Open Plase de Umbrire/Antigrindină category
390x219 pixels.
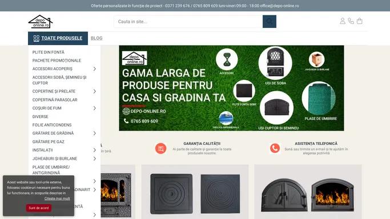tap(51, 170)
